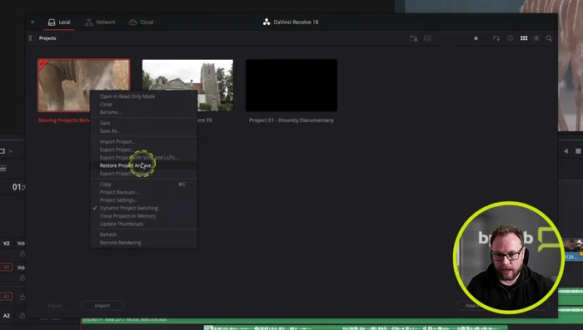Toggle the project library sidebar icon beside Projects
Viewport: 583px width, 330px height.
click(32, 38)
